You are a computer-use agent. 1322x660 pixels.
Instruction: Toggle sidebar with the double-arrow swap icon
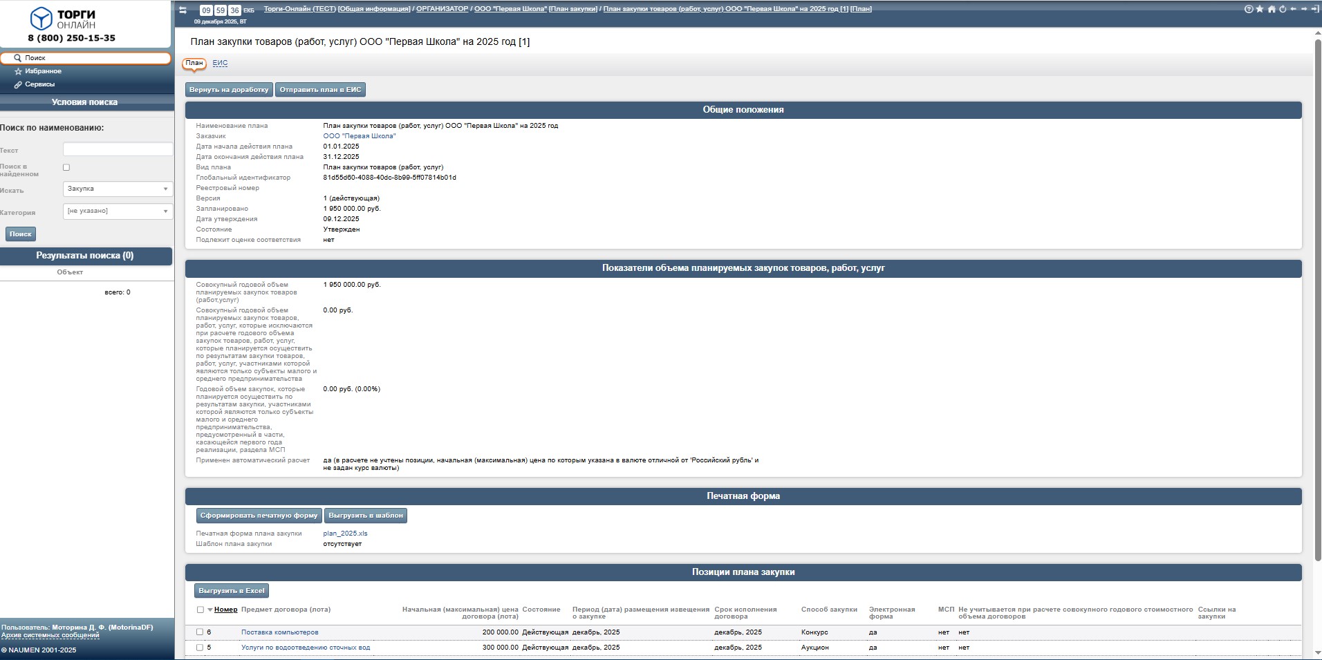tap(183, 10)
